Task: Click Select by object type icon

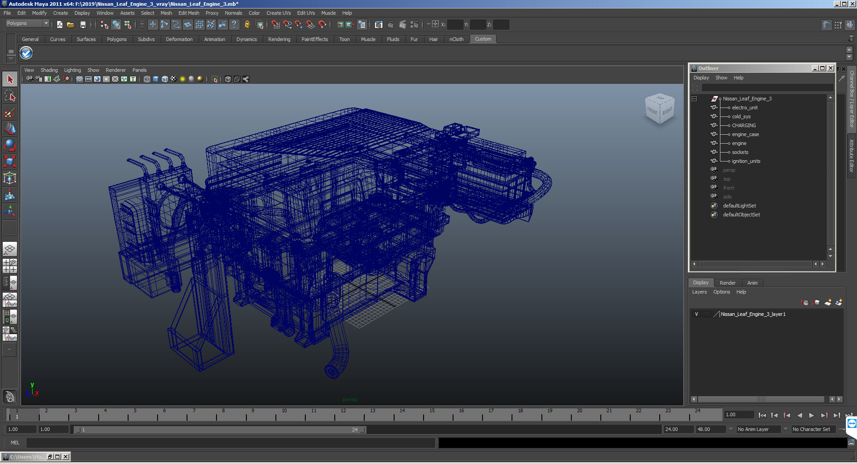Action: pyautogui.click(x=116, y=25)
